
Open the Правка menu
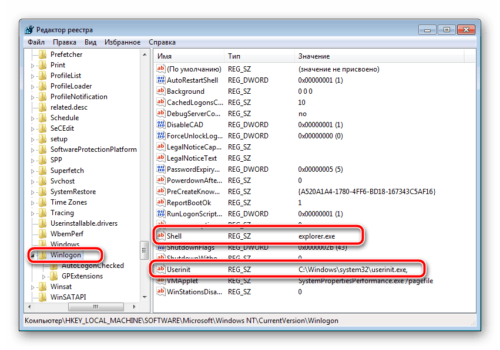pos(65,42)
